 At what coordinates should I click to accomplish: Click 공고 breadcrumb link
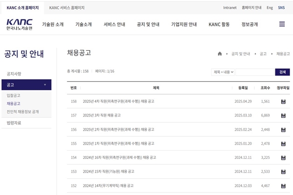pyautogui.click(x=263, y=54)
